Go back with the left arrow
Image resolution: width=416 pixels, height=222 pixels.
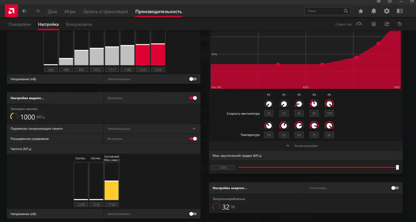(x=24, y=11)
